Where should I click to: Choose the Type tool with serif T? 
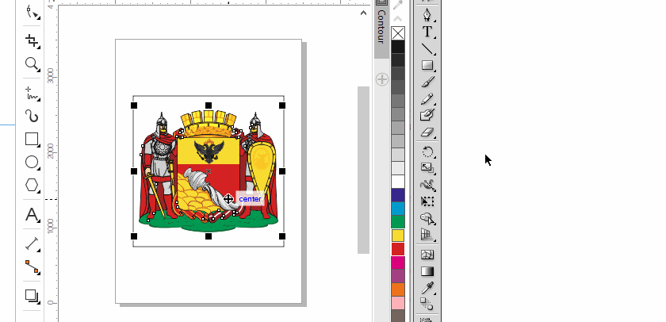tap(427, 32)
